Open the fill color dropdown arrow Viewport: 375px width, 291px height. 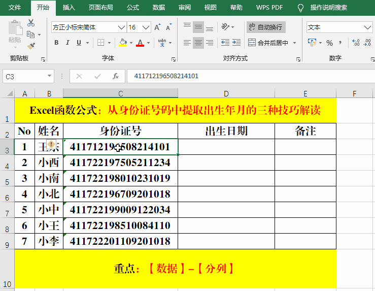pyautogui.click(x=131, y=43)
